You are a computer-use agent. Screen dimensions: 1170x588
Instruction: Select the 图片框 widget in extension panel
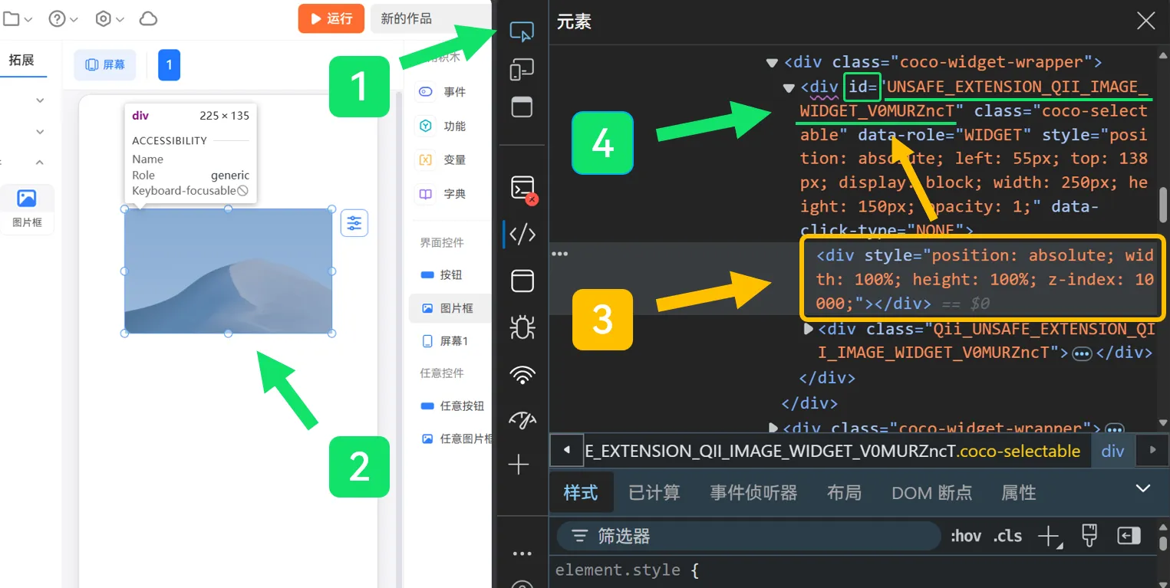[x=27, y=209]
